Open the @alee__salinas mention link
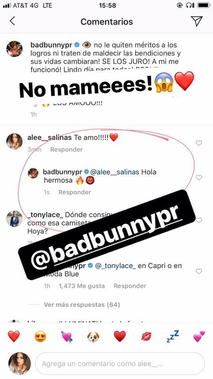Image resolution: width=213 pixels, height=379 pixels. pos(115,172)
